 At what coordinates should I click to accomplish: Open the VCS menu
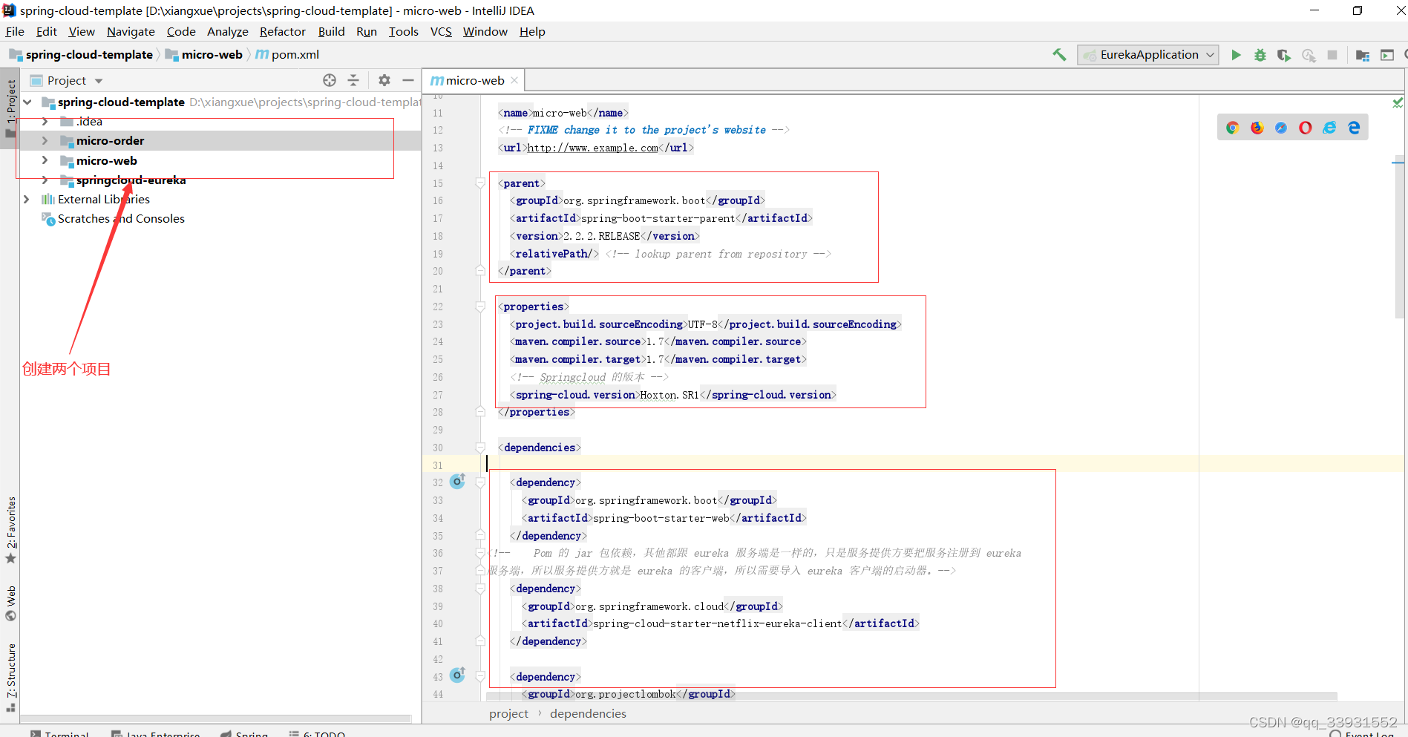click(x=441, y=32)
